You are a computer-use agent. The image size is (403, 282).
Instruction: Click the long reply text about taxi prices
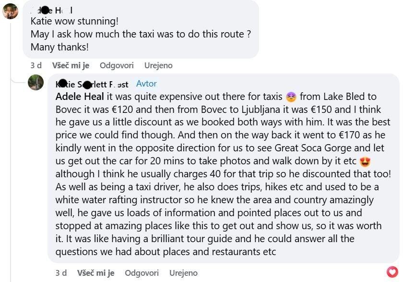click(223, 174)
